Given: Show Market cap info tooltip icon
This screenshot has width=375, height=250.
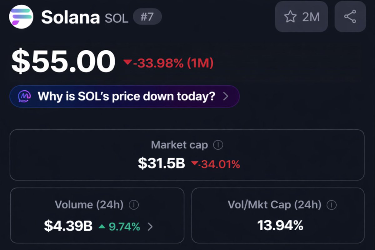Looking at the screenshot, I should [218, 145].
